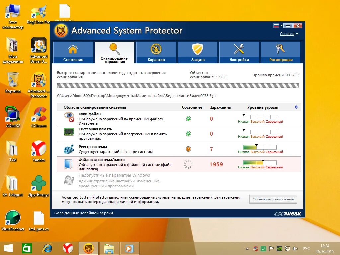This screenshot has height=255, width=340.
Task: Show hidden tray icons arrow
Action: click(247, 249)
